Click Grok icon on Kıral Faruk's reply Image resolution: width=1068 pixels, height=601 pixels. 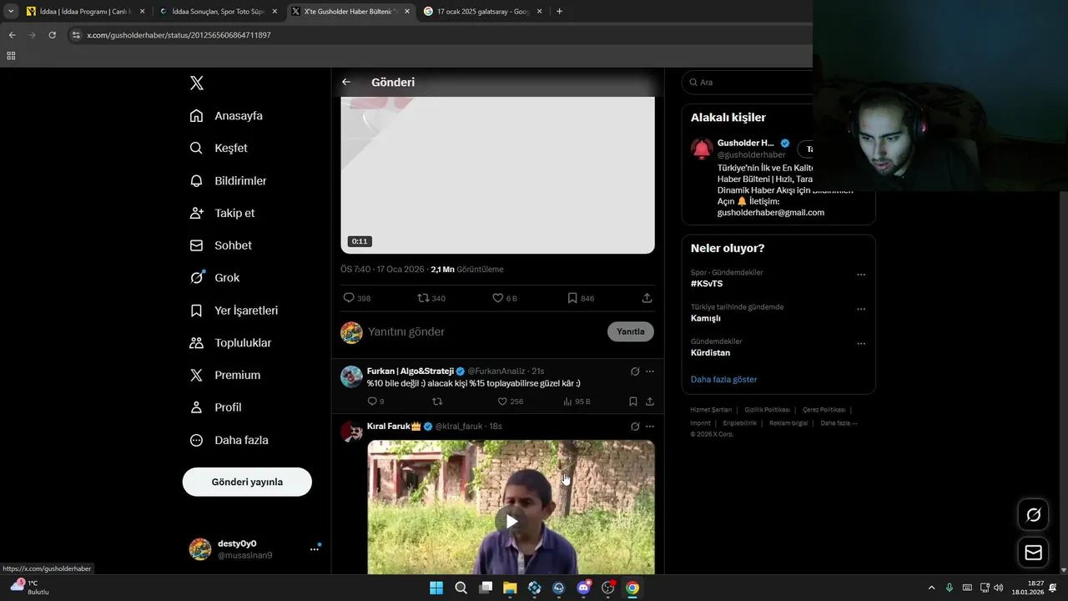click(635, 427)
